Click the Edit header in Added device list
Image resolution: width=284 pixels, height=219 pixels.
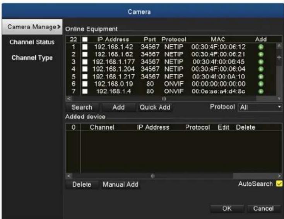tap(224, 128)
